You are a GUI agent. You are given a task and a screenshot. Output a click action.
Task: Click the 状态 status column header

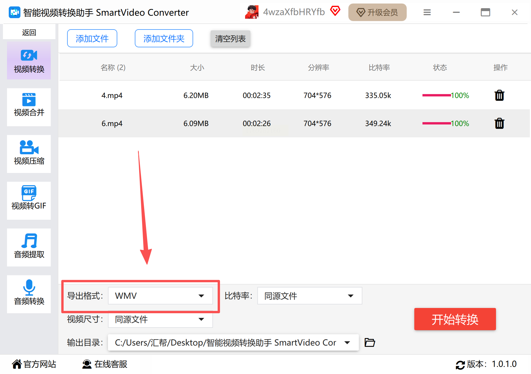pyautogui.click(x=440, y=67)
